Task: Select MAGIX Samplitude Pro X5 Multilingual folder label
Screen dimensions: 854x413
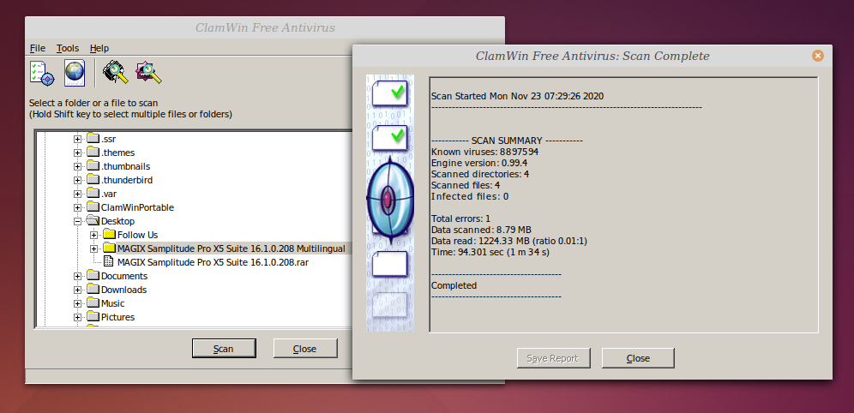Action: click(x=232, y=248)
